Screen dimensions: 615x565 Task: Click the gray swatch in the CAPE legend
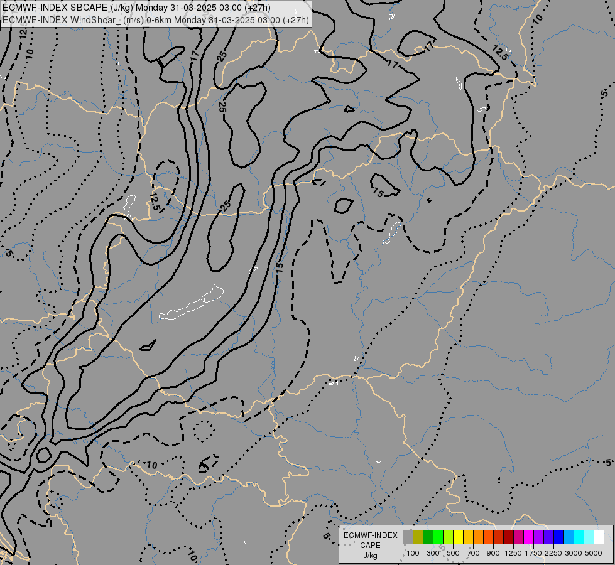tap(408, 537)
